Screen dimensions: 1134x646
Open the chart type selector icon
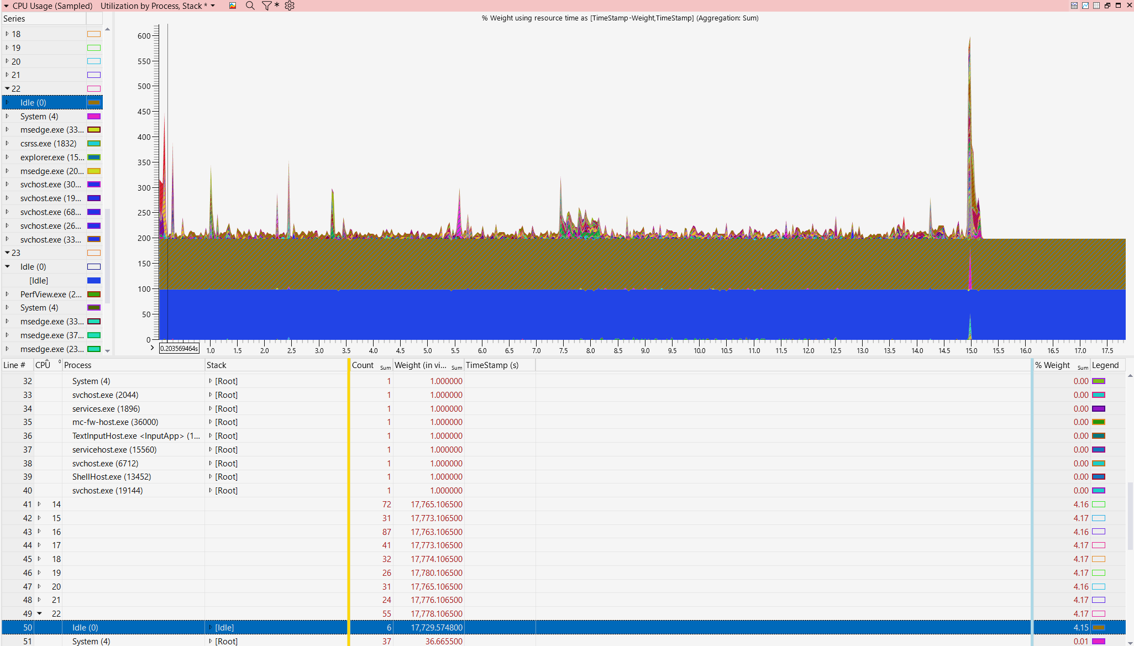click(x=233, y=6)
